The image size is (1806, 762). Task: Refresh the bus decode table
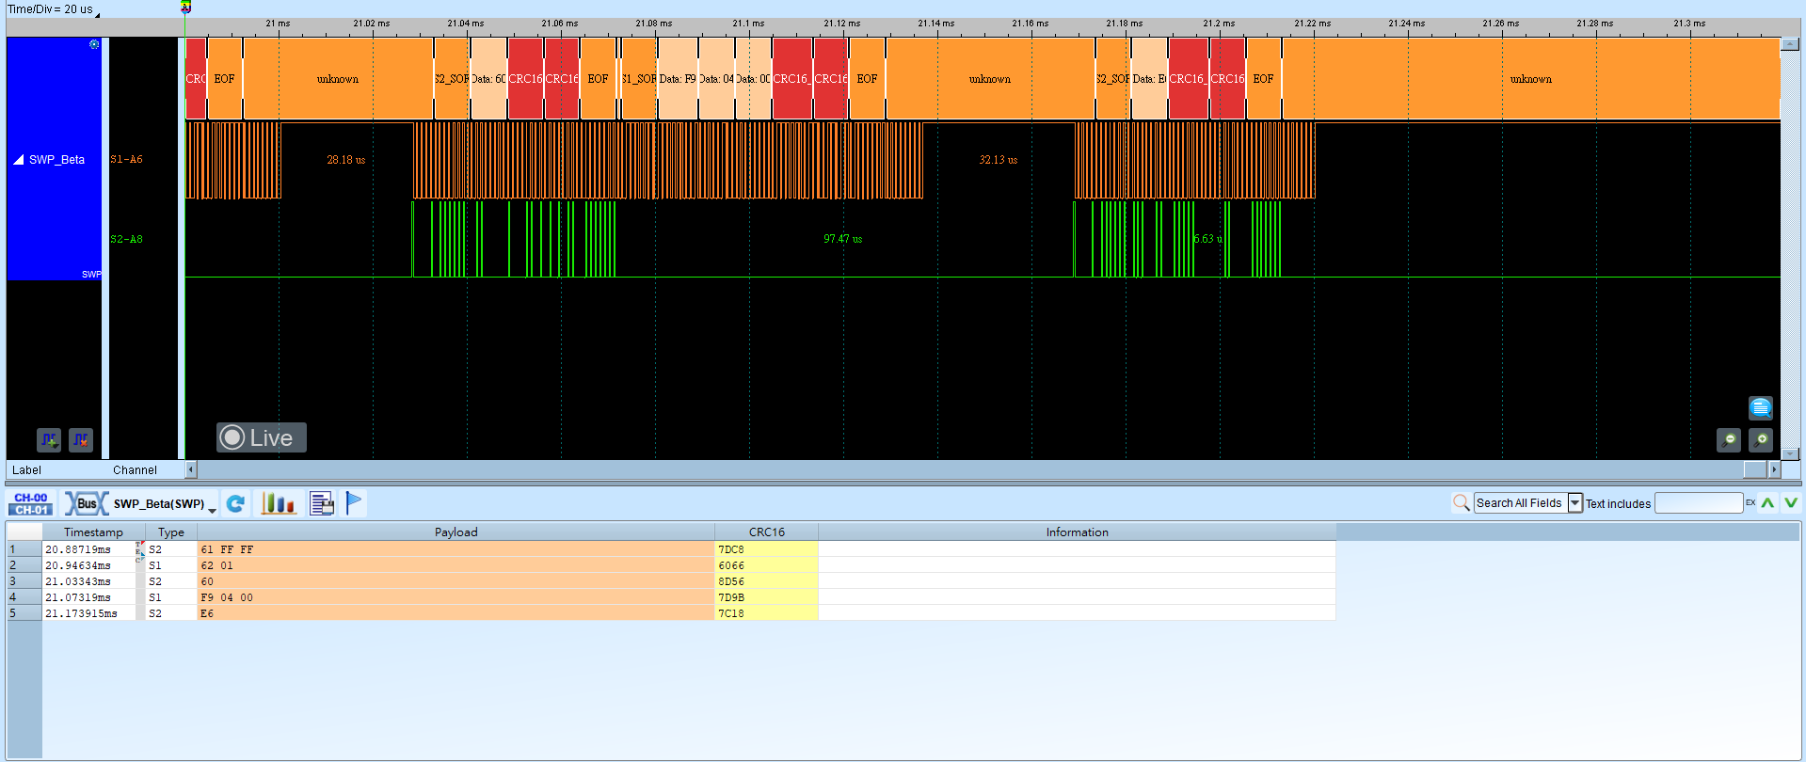point(236,503)
